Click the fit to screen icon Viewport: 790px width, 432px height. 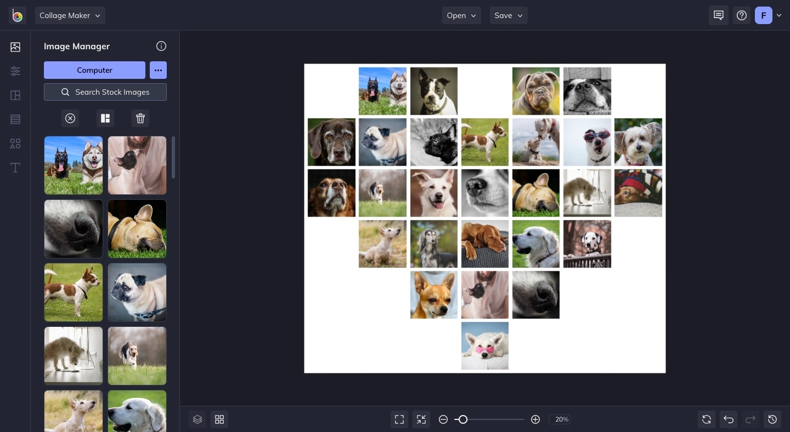tap(399, 419)
